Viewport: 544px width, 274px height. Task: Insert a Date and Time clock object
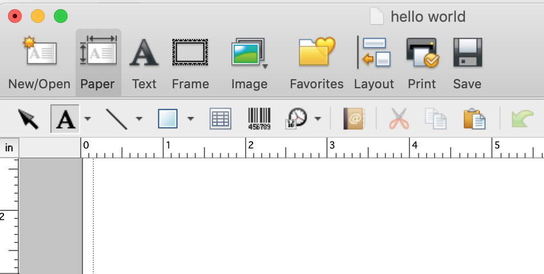[x=297, y=119]
